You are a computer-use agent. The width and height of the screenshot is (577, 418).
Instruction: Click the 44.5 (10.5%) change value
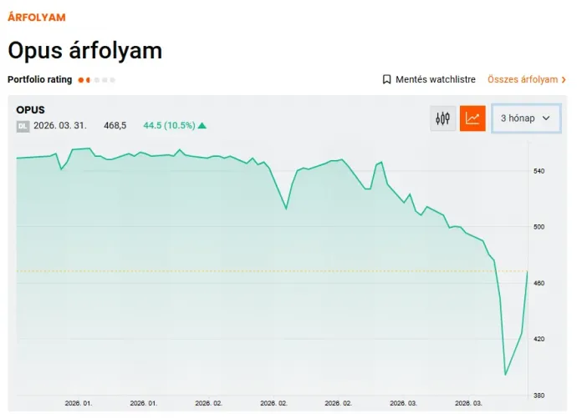coord(169,126)
